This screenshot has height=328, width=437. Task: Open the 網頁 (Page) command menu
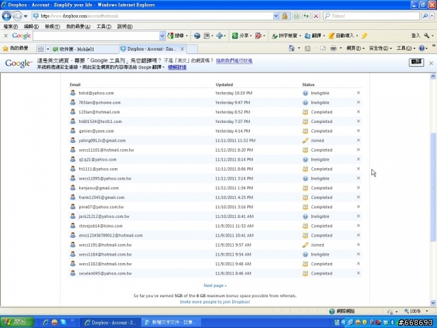click(x=355, y=49)
